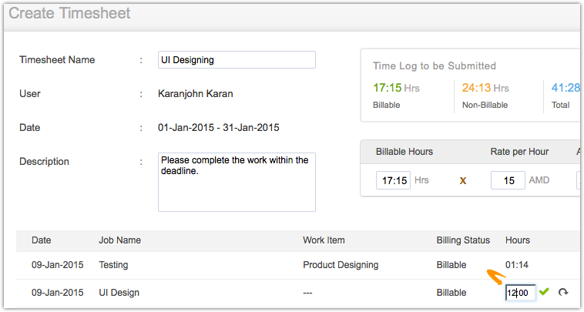Viewport: 584px width, 312px height.
Task: Click the Billable Hours input showing 17:15
Action: click(x=393, y=180)
